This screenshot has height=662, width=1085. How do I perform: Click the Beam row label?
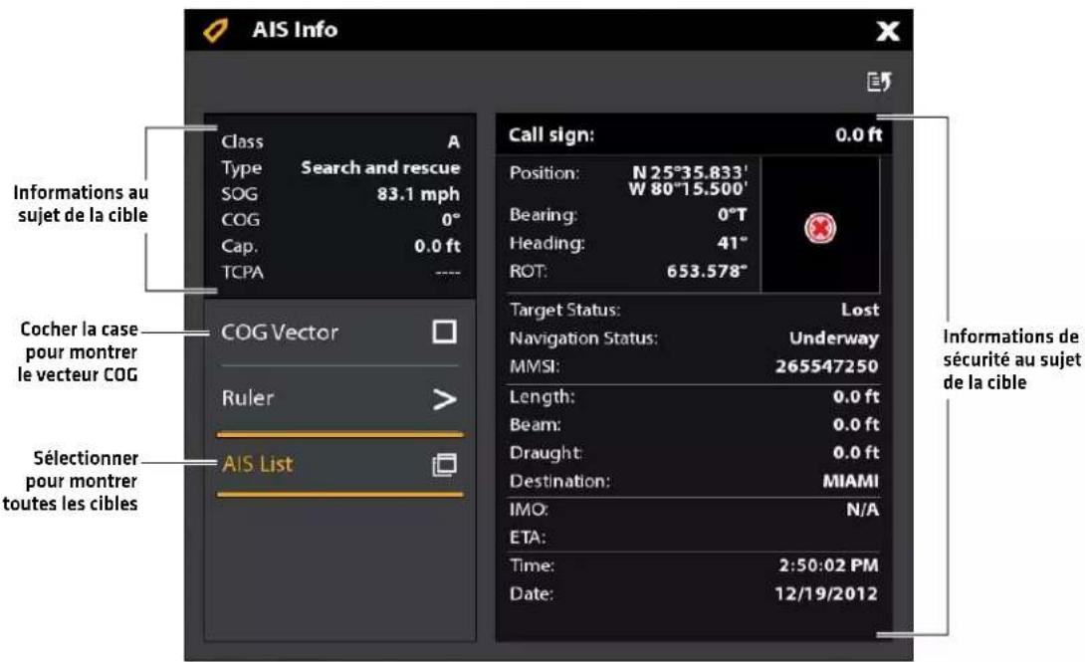535,425
